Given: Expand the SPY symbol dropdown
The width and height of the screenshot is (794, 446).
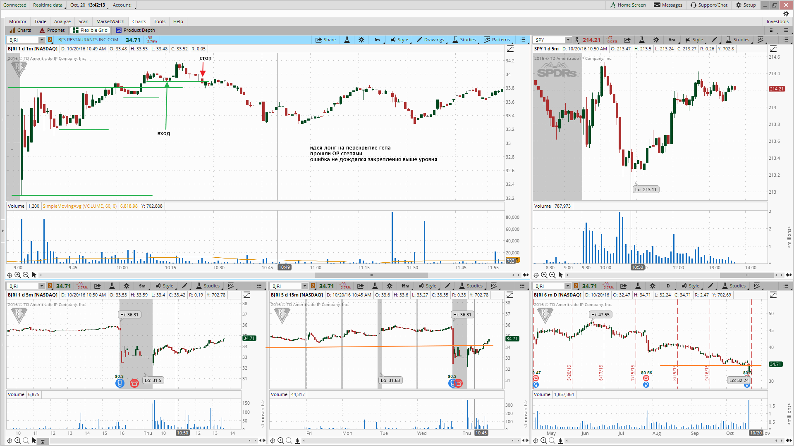Looking at the screenshot, I should point(568,40).
